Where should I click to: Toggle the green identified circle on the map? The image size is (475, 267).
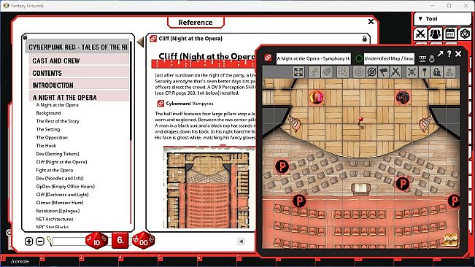[359, 58]
